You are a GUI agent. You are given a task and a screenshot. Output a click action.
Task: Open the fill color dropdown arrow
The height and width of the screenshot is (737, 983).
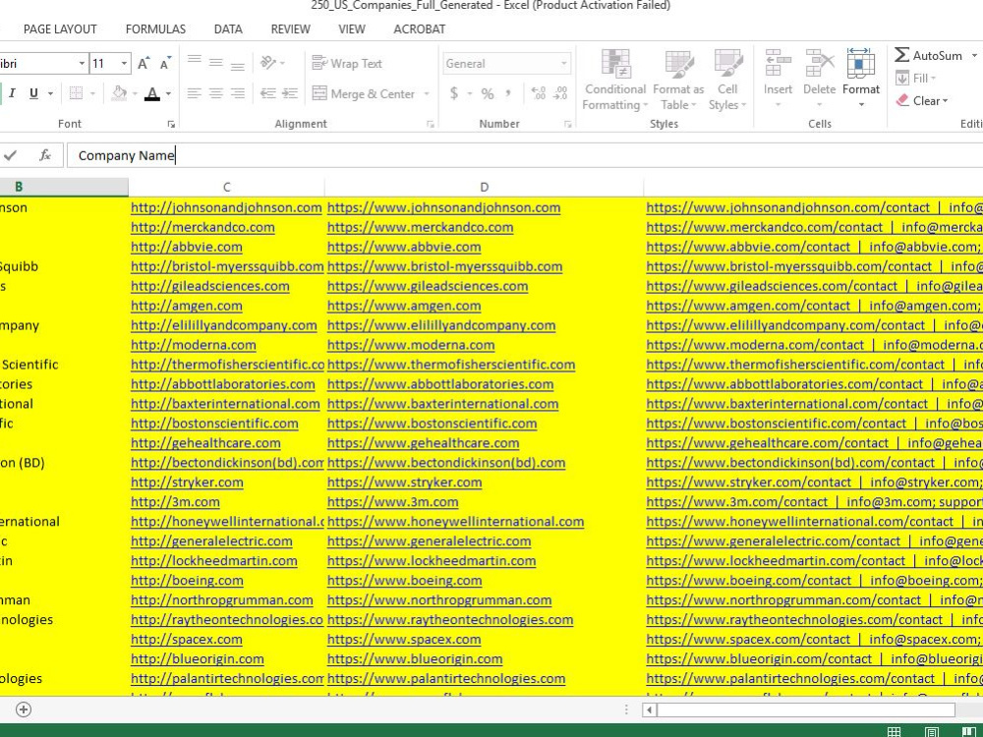(135, 94)
